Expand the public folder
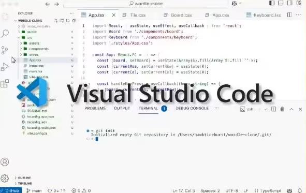The width and height of the screenshot is (306, 193). [x=19, y=32]
